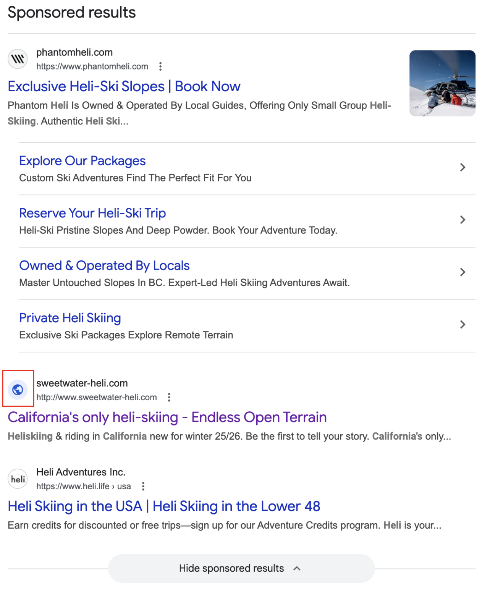Click the helicopter ad thumbnail image
482x592 pixels.
pos(442,83)
